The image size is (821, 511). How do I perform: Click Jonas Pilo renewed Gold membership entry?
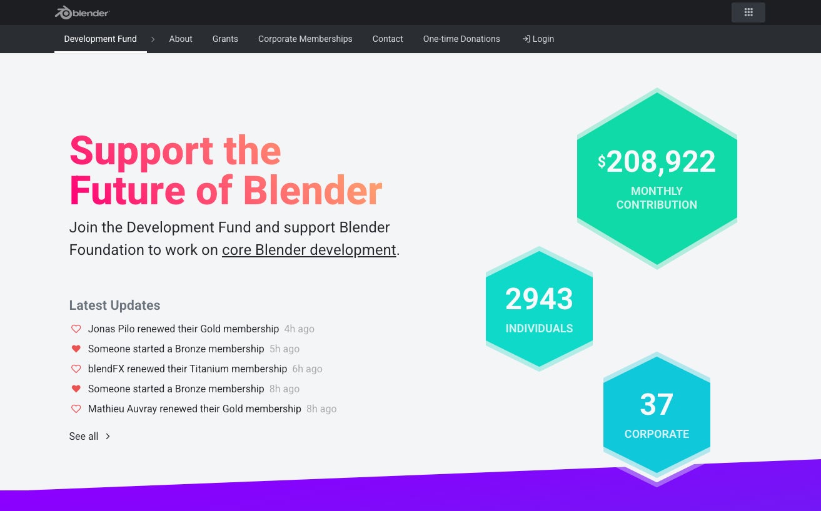[x=183, y=329]
